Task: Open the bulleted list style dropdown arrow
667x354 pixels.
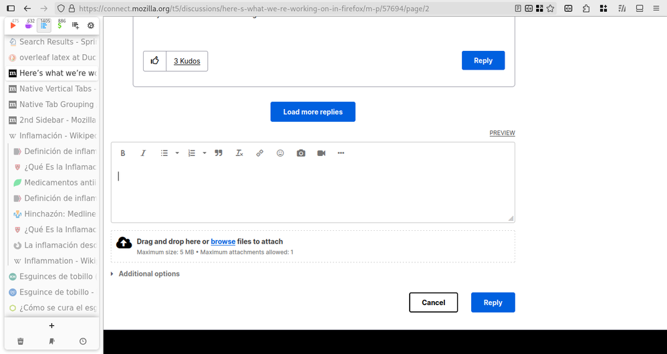Action: click(177, 153)
